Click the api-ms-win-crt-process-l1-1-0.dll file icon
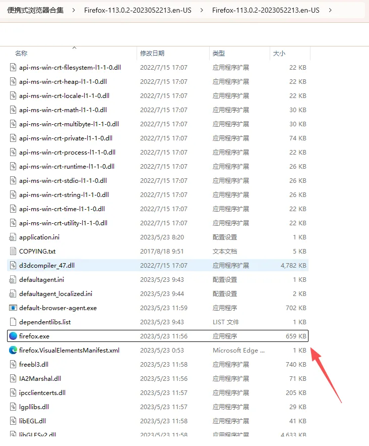This screenshot has height=446, width=369. pos(13,152)
